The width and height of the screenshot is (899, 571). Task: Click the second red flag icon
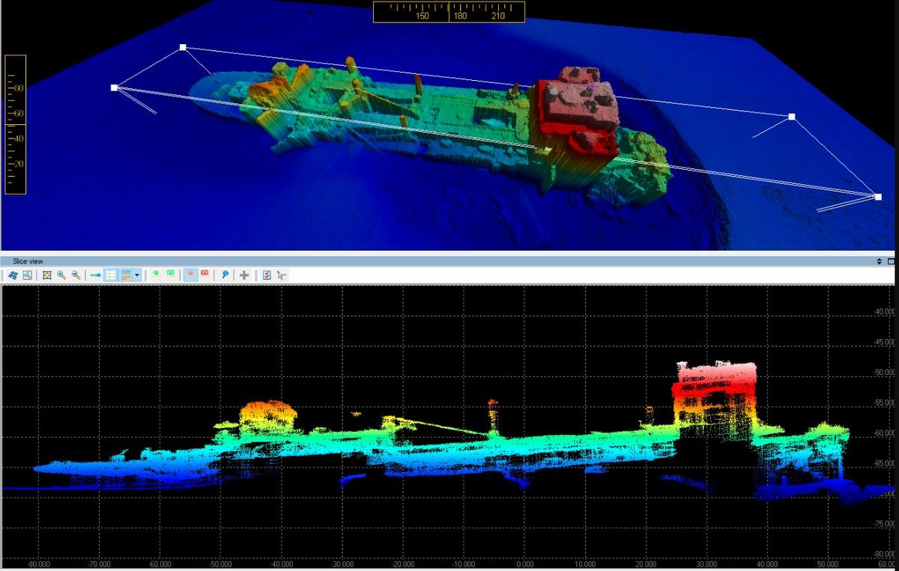[x=205, y=275]
